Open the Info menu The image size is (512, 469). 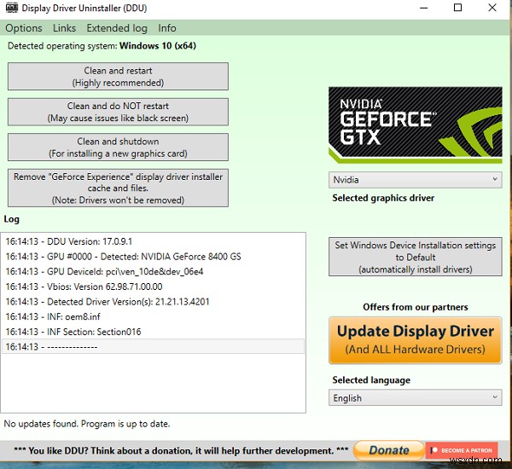click(167, 28)
